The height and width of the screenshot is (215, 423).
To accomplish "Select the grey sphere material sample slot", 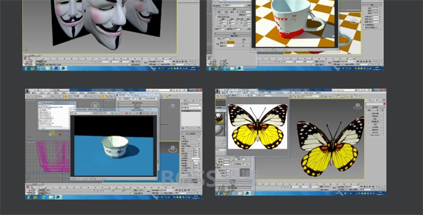I will pyautogui.click(x=219, y=130).
